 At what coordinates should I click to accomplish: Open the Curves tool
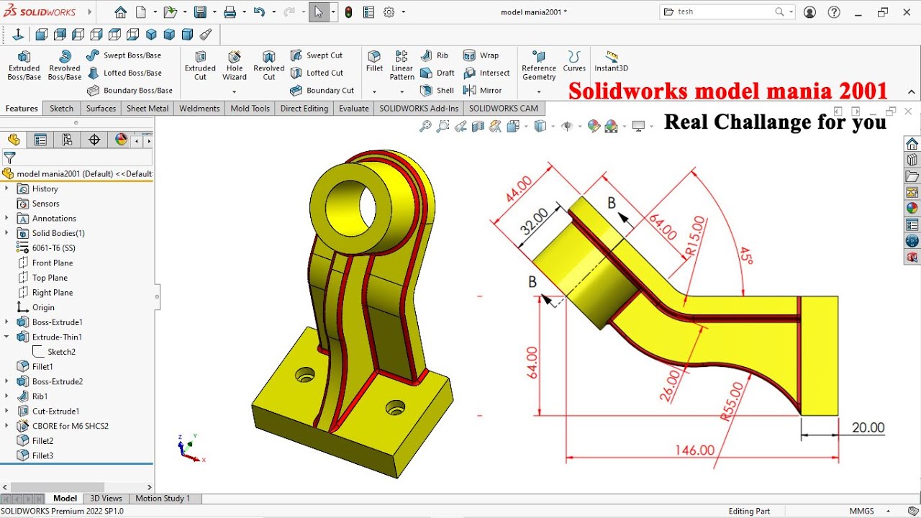click(x=574, y=61)
